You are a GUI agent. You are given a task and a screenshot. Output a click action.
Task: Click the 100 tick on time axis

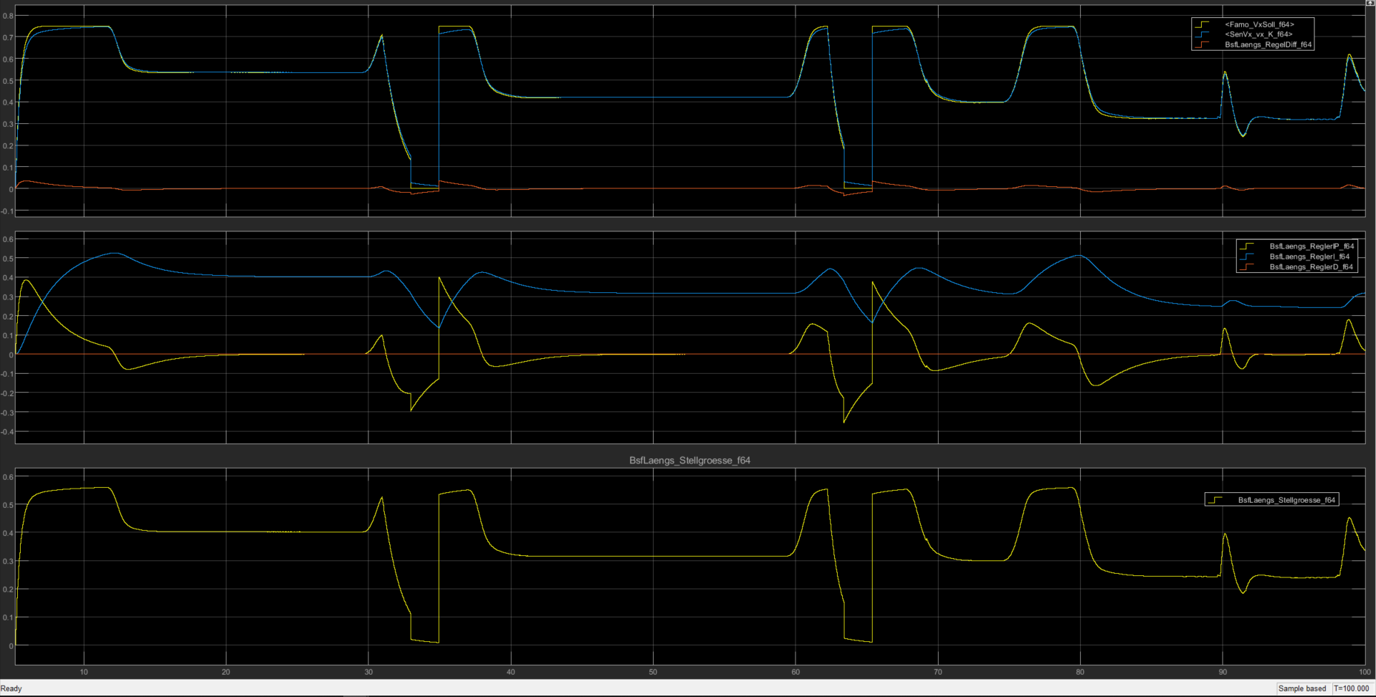[x=1364, y=672]
